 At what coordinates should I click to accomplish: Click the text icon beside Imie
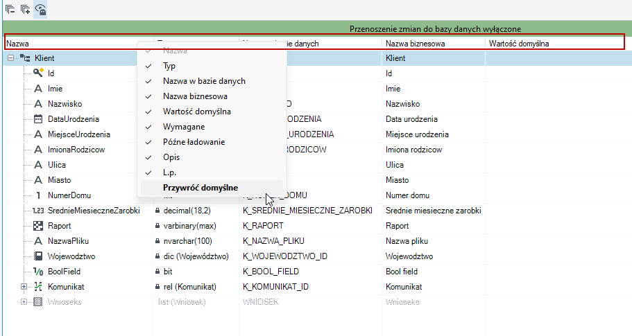(x=38, y=89)
